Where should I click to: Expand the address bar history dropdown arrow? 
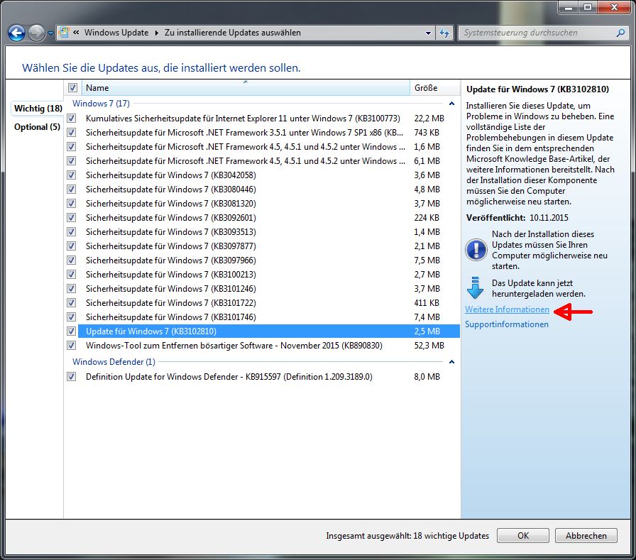tap(428, 33)
